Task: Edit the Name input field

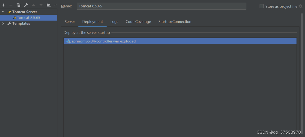Action: click(162, 6)
